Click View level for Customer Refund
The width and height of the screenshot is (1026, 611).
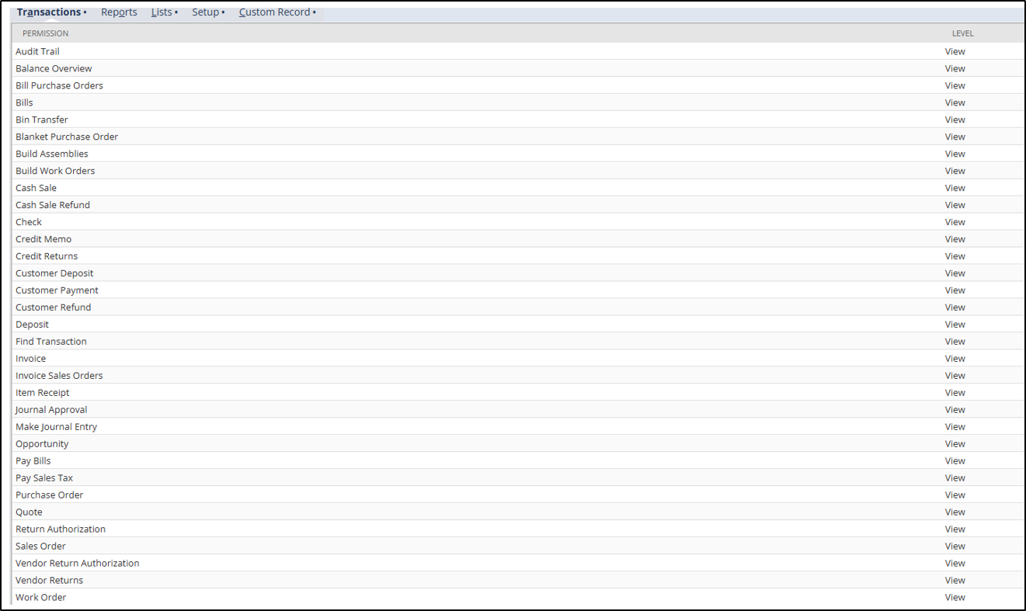955,307
